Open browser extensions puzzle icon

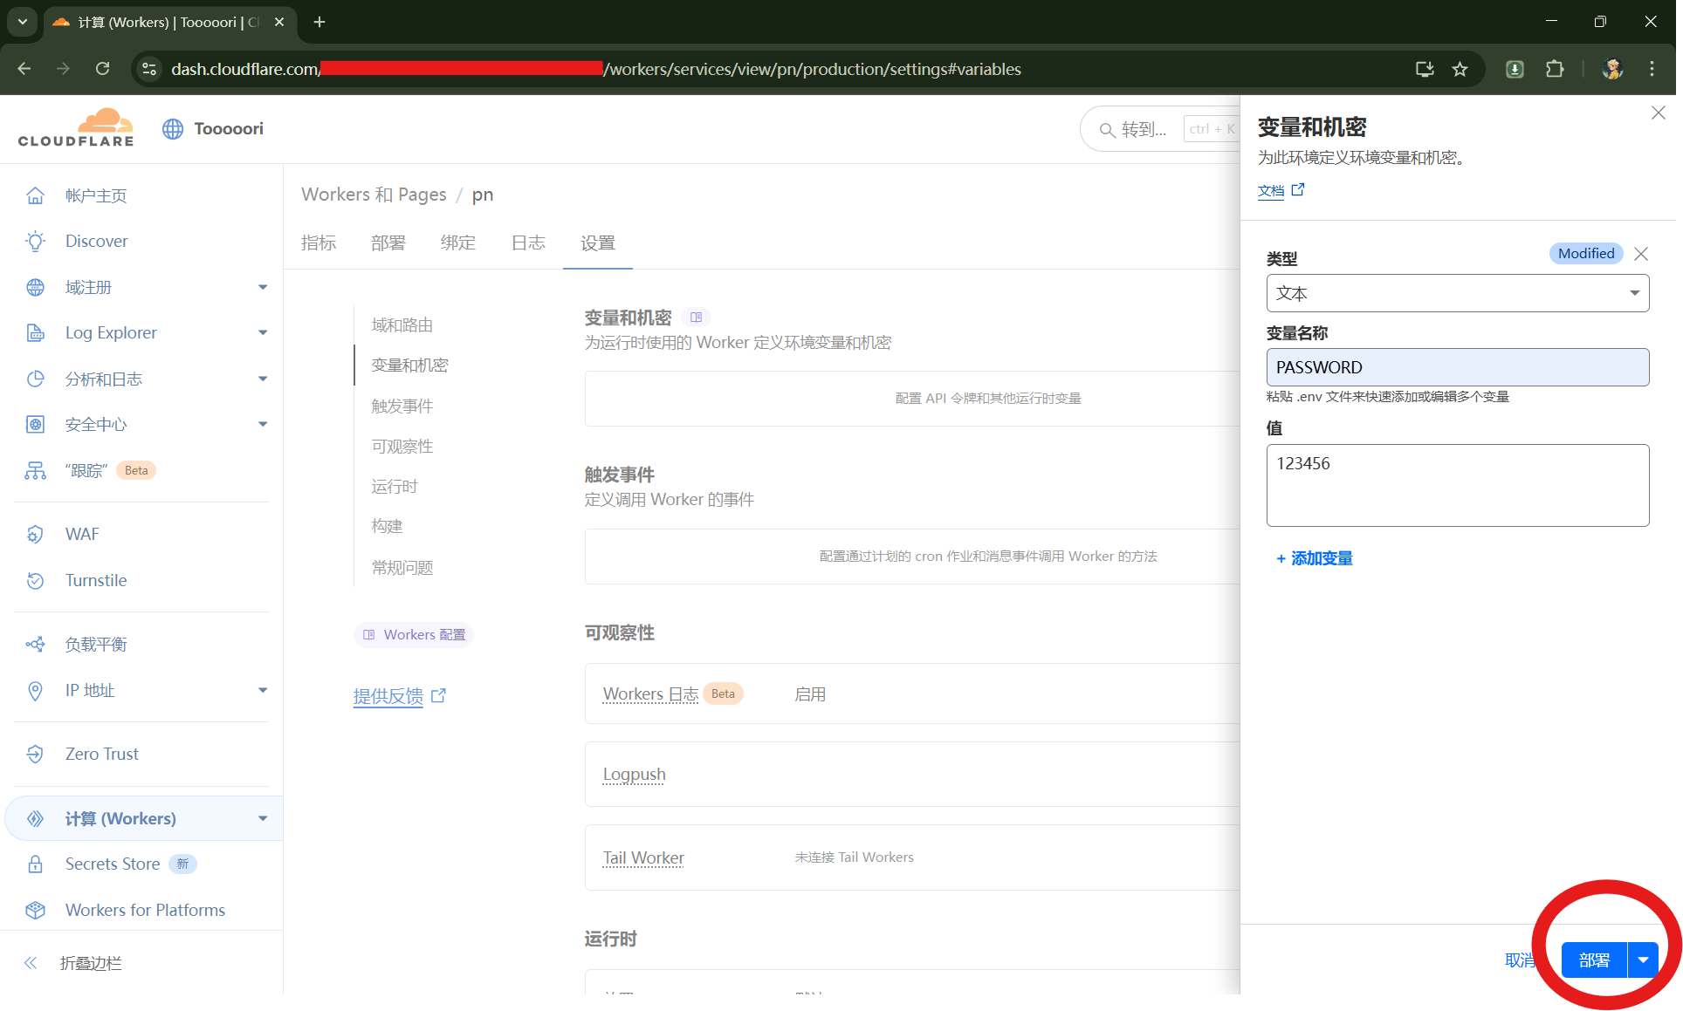(1555, 69)
